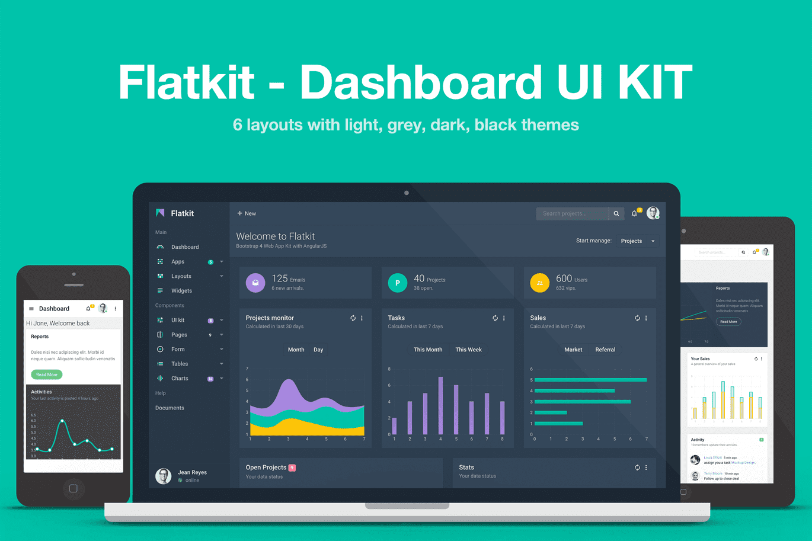This screenshot has width=812, height=541.
Task: Click the Apps count badge 5
Action: tap(210, 262)
